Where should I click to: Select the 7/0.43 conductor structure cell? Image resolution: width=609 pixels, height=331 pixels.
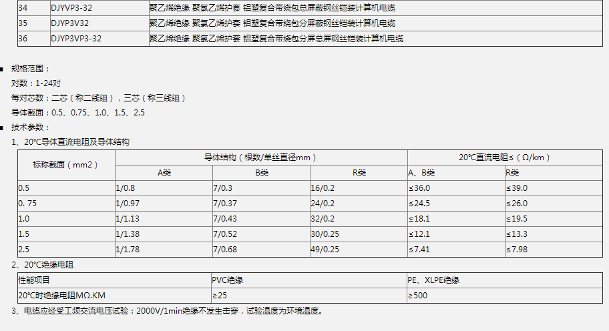coord(225,219)
